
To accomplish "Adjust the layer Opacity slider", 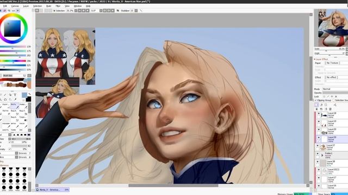I will (335, 93).
